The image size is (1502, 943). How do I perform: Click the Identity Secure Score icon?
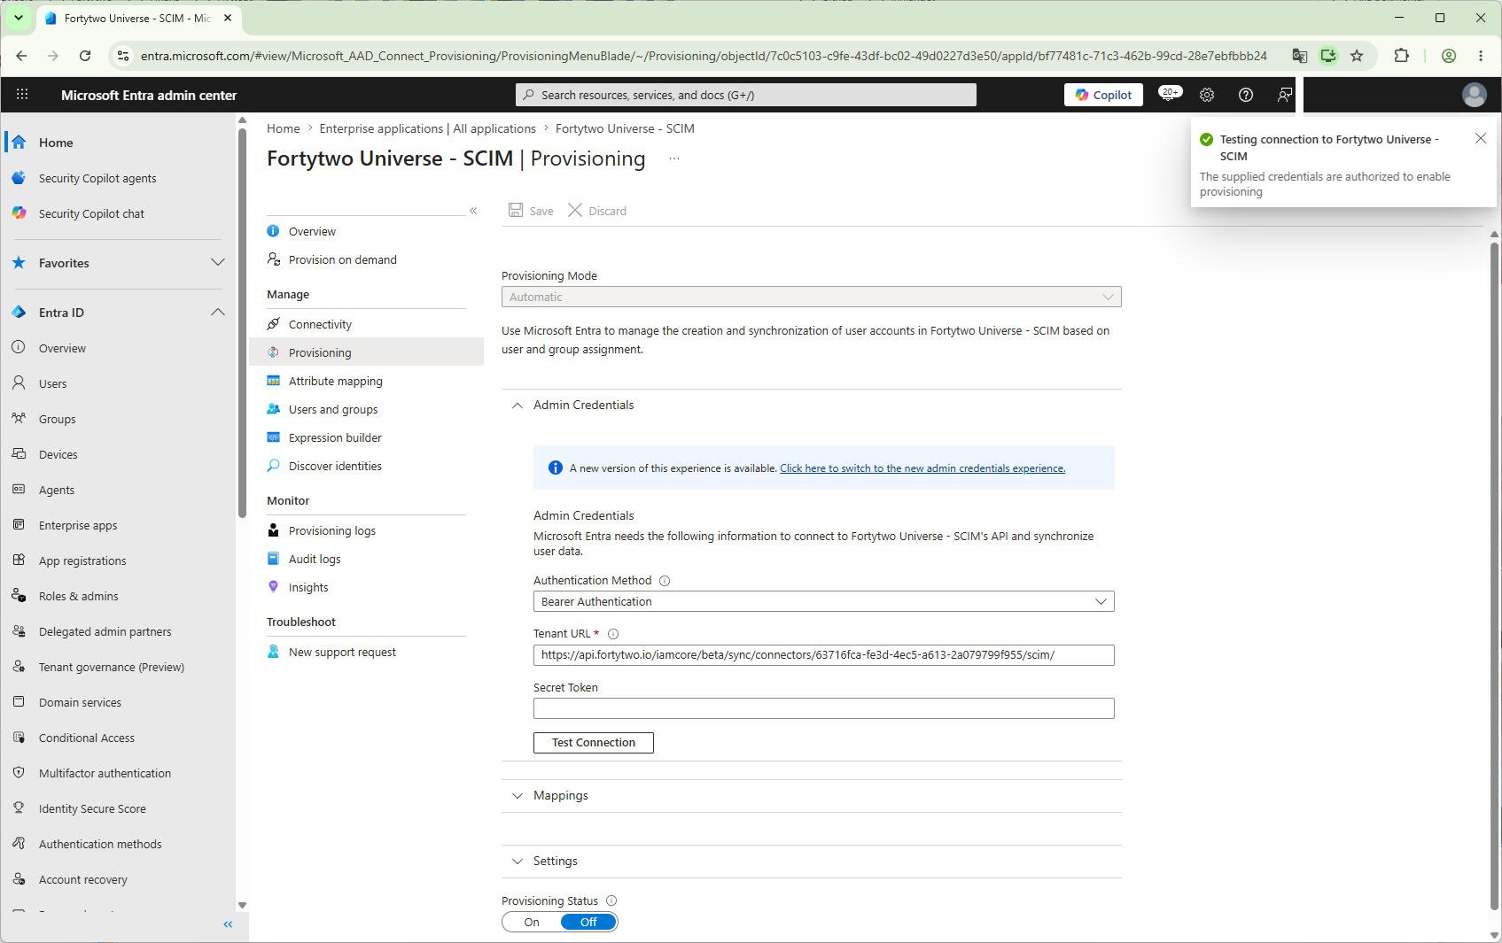pos(19,808)
